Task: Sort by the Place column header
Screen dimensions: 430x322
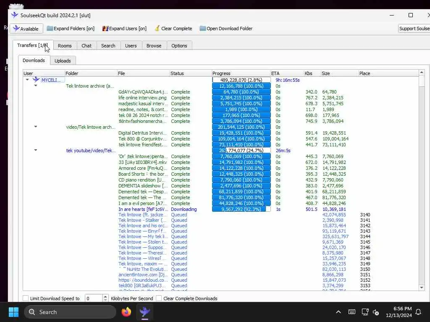Action: tap(388, 73)
